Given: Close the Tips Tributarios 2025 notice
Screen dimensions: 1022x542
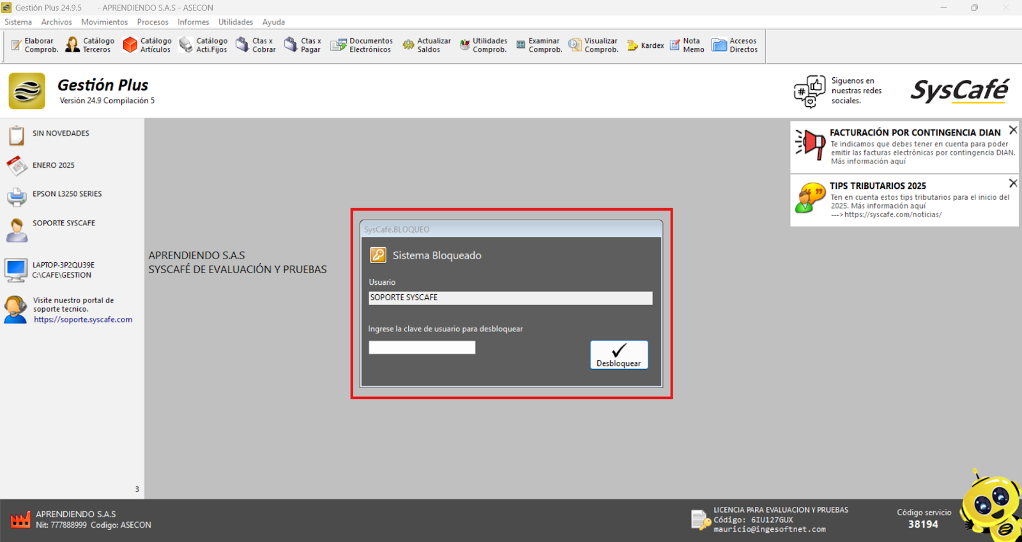Looking at the screenshot, I should 1013,183.
